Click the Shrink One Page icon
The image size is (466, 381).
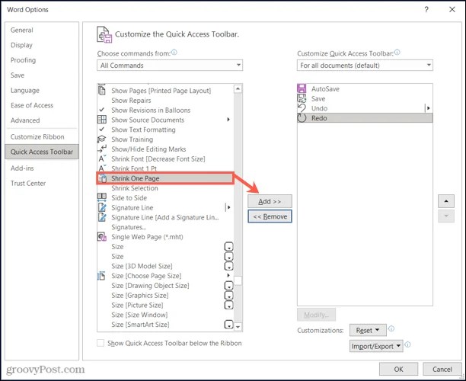click(x=102, y=178)
